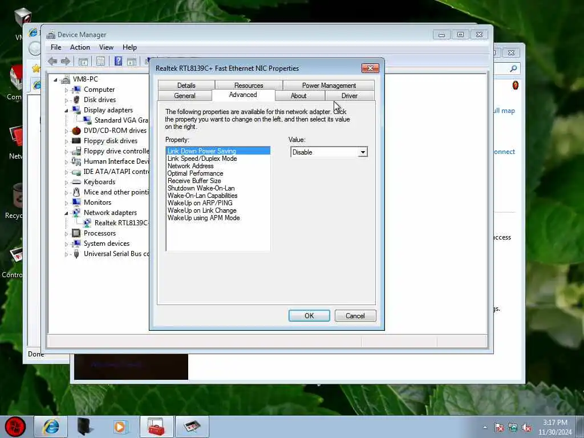This screenshot has height=438, width=584.
Task: Switch to the About tab
Action: click(x=299, y=96)
